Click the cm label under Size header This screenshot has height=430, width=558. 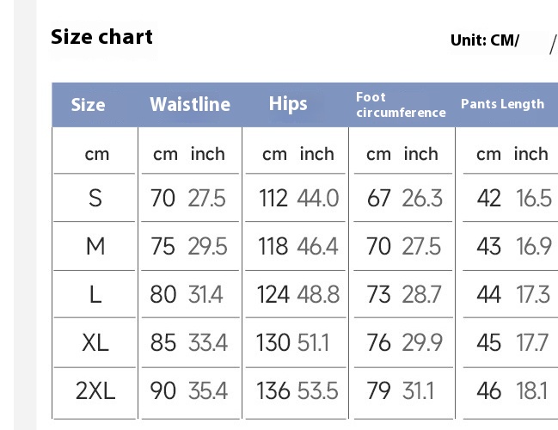click(x=96, y=155)
